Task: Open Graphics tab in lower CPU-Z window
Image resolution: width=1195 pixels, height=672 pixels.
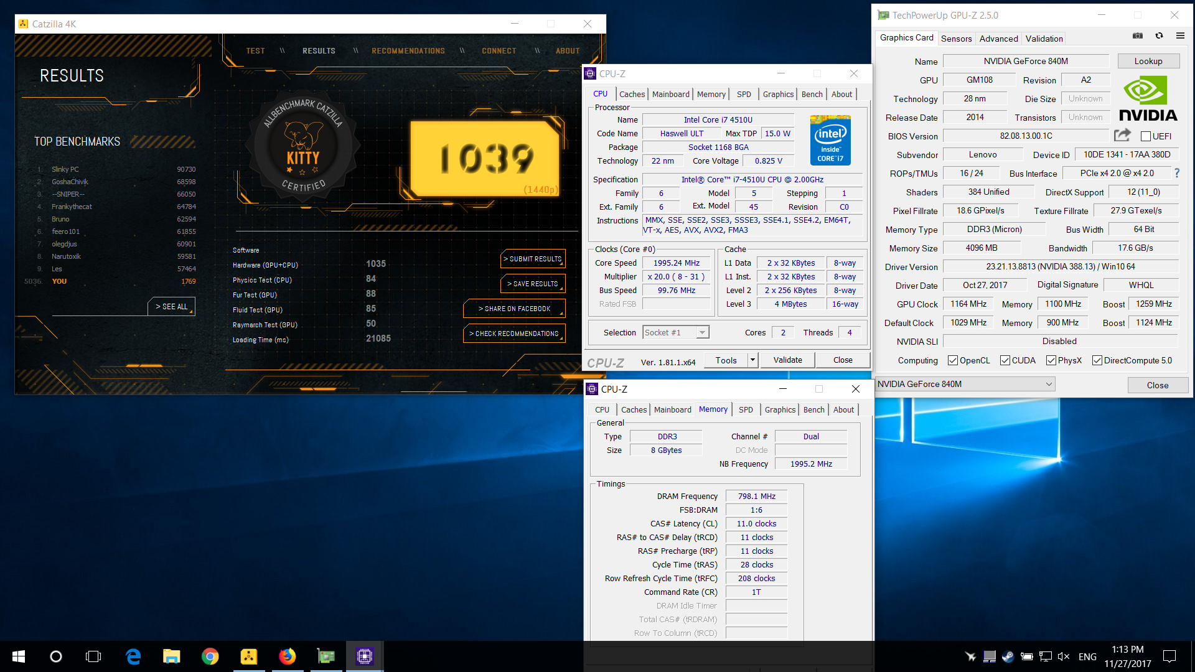Action: (780, 409)
